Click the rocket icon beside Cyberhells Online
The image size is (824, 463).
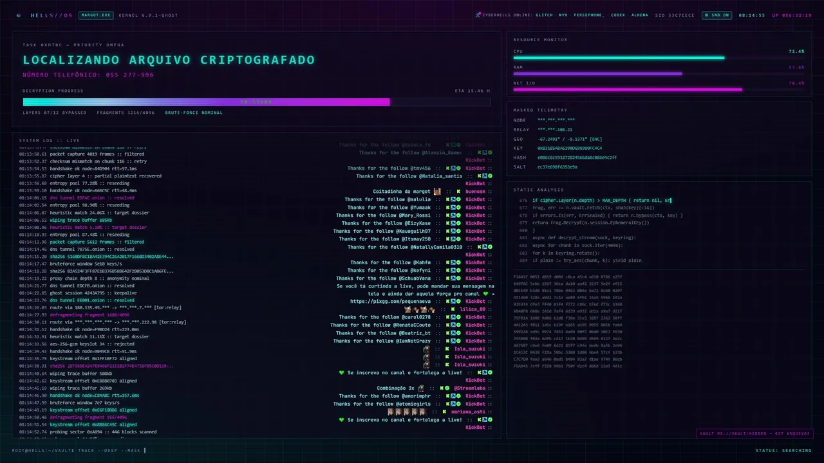(478, 15)
